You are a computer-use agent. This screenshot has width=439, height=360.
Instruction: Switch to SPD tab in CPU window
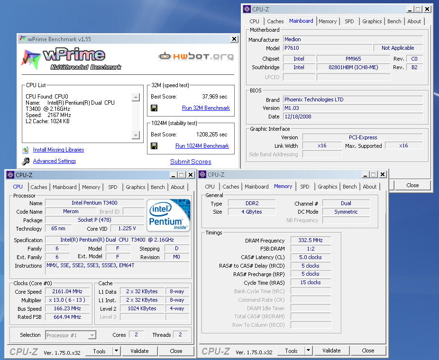point(112,187)
